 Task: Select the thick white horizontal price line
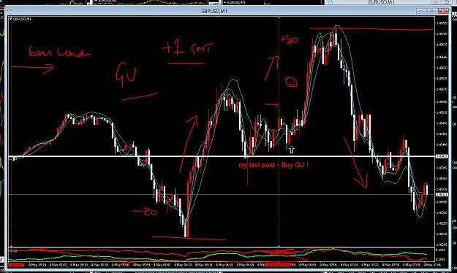pyautogui.click(x=222, y=157)
